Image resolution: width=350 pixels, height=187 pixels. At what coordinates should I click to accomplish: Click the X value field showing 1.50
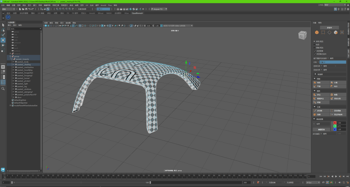341,123
